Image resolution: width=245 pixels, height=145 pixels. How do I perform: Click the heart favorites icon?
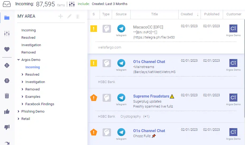(7, 49)
